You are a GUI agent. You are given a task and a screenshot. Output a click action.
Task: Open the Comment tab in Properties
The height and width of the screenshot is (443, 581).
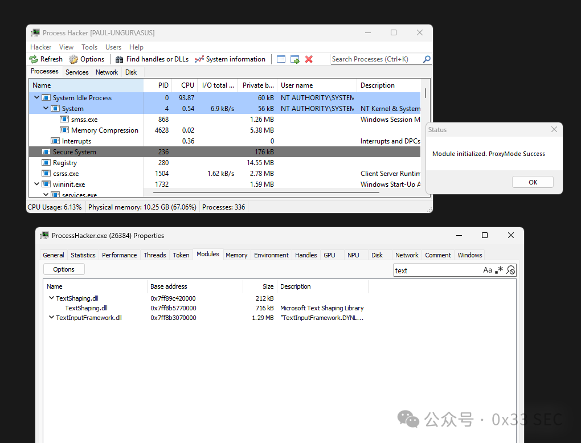(x=438, y=255)
